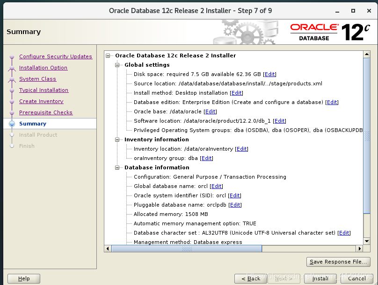The width and height of the screenshot is (378, 285).
Task: Go to Typical Installation step
Action: point(44,90)
